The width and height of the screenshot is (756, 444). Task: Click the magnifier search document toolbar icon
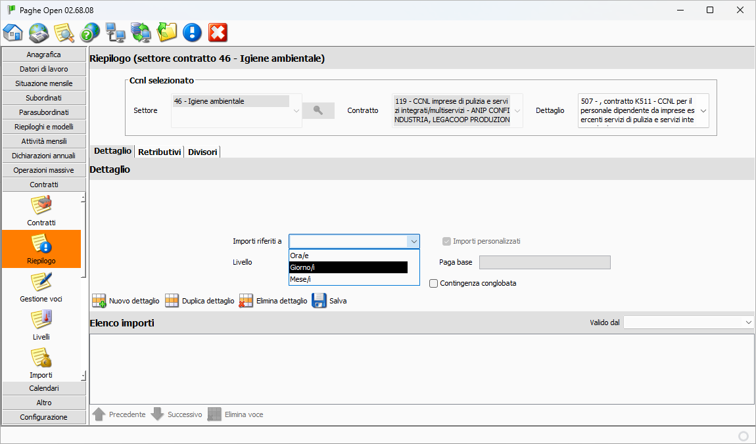pos(64,32)
